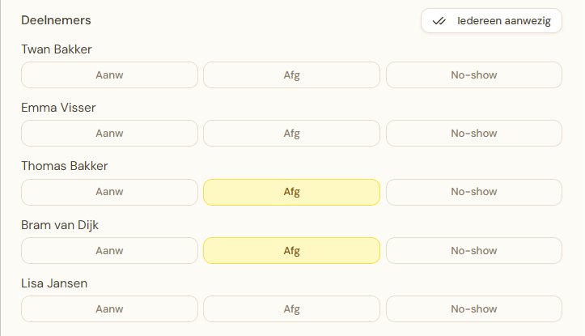The height and width of the screenshot is (336, 585).
Task: Mark Lisa Jansen as No-show
Action: click(x=473, y=308)
